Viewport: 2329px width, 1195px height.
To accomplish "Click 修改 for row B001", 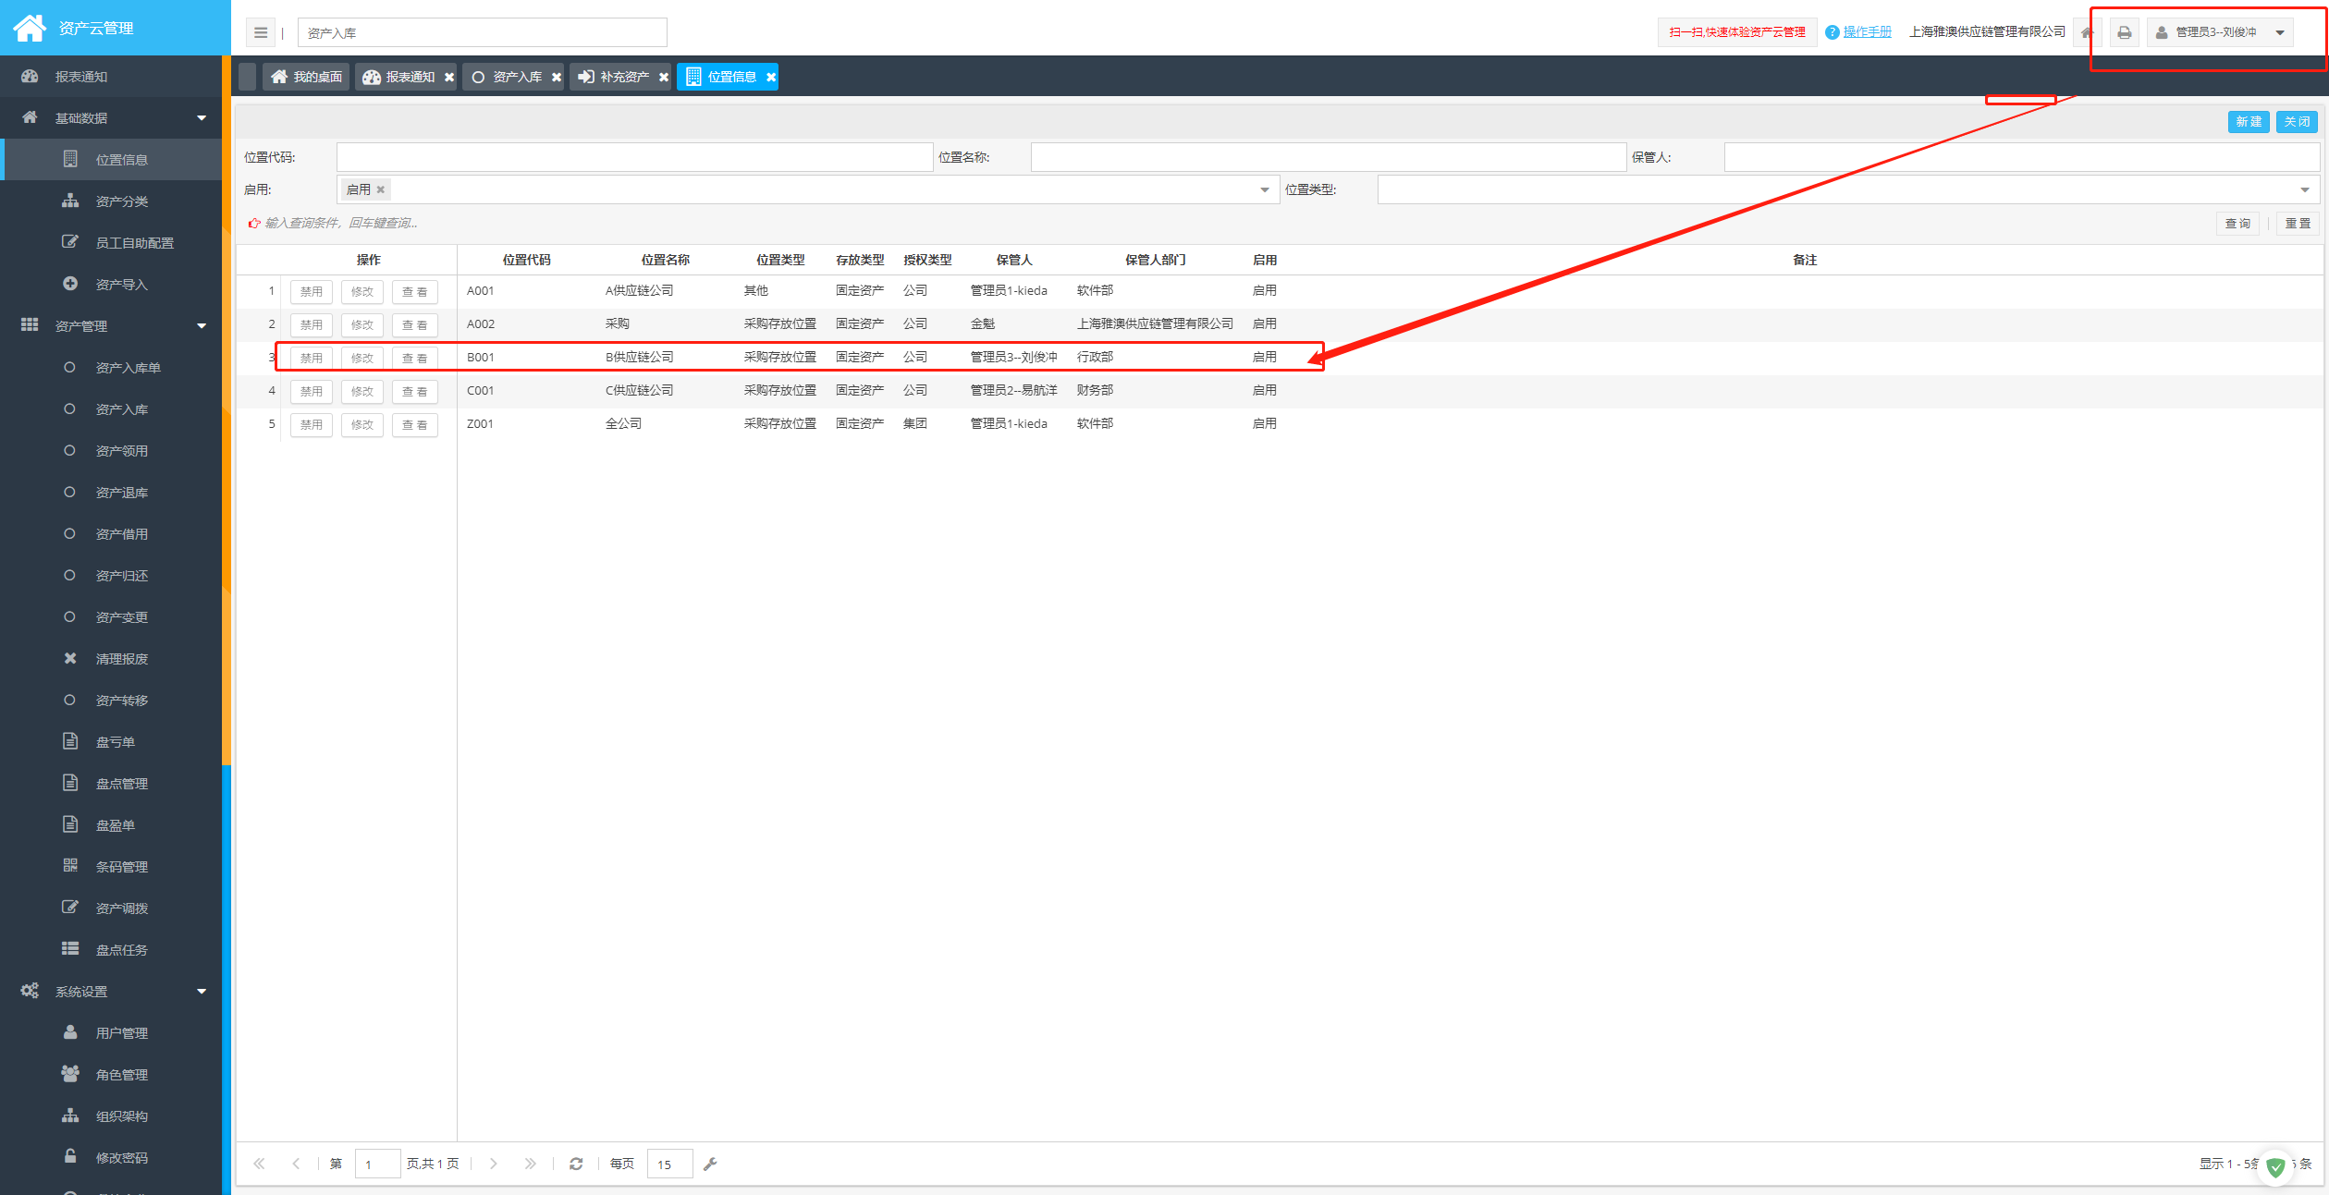I will tap(362, 359).
